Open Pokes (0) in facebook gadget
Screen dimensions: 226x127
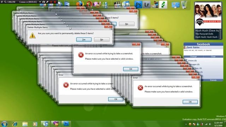(192, 61)
